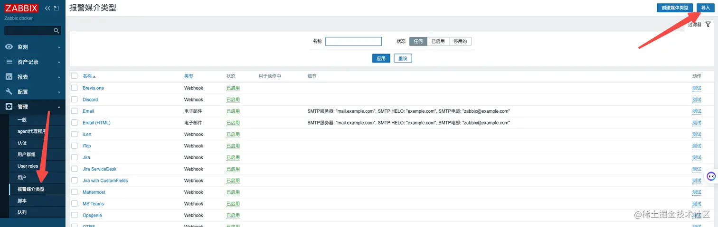
Task: Click the list icon for 资产记录
Action: point(9,62)
